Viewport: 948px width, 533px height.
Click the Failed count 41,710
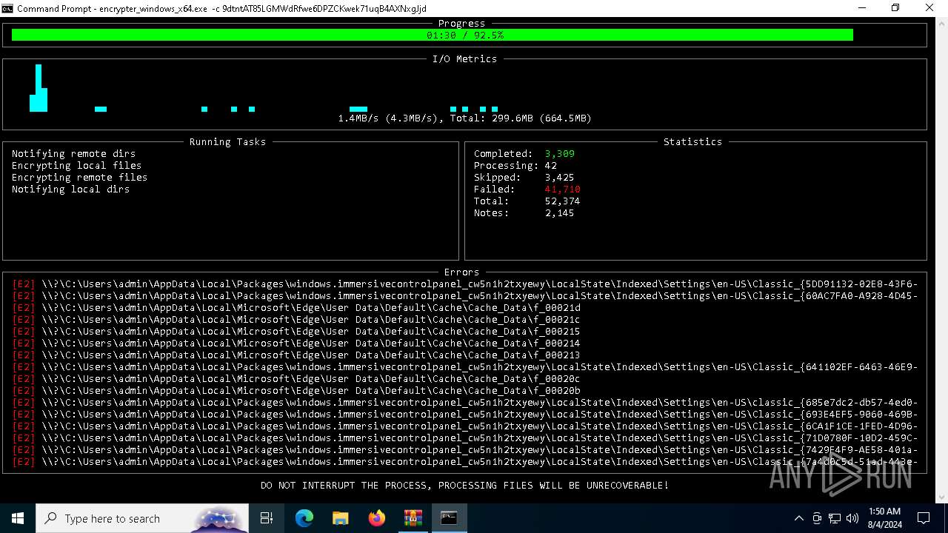point(562,190)
